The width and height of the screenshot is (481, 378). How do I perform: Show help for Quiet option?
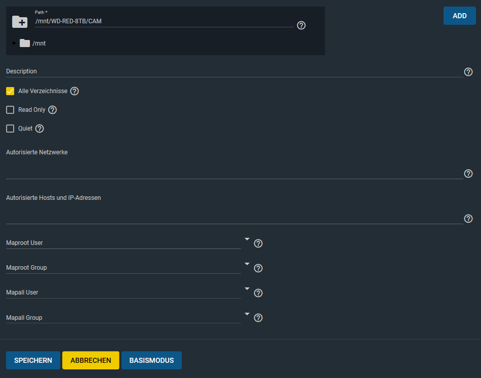[x=39, y=129]
